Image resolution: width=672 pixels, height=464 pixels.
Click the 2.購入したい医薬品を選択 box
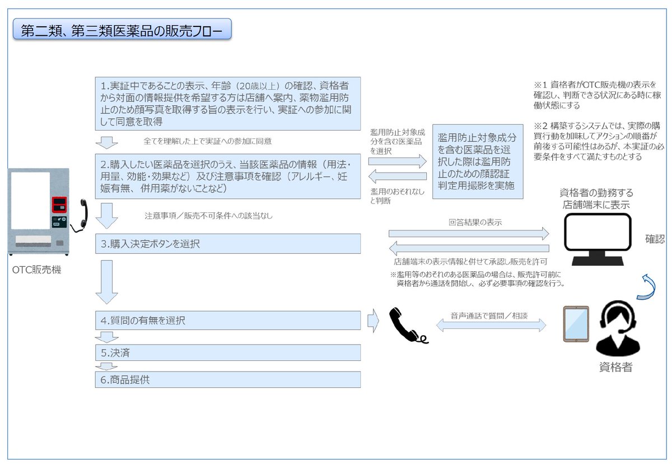pyautogui.click(x=228, y=177)
